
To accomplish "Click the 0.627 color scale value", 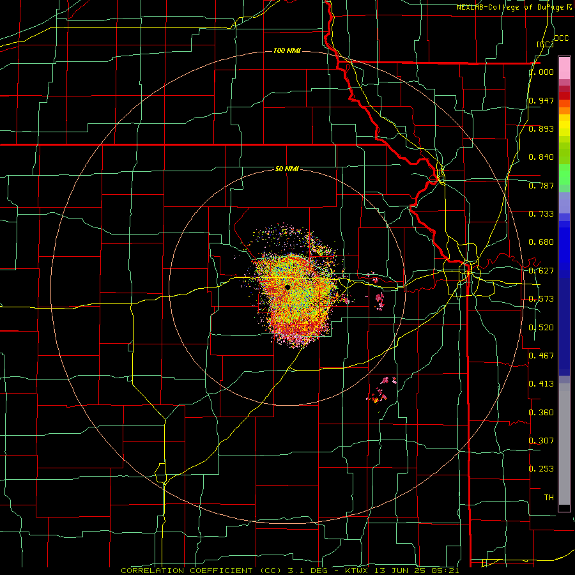I will (541, 271).
